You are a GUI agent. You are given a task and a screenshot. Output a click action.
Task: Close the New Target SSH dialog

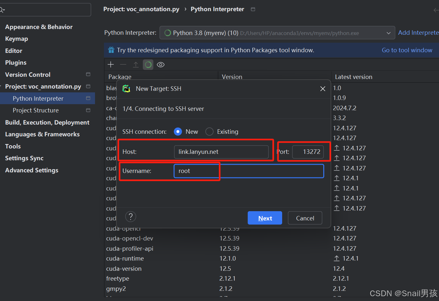click(323, 89)
